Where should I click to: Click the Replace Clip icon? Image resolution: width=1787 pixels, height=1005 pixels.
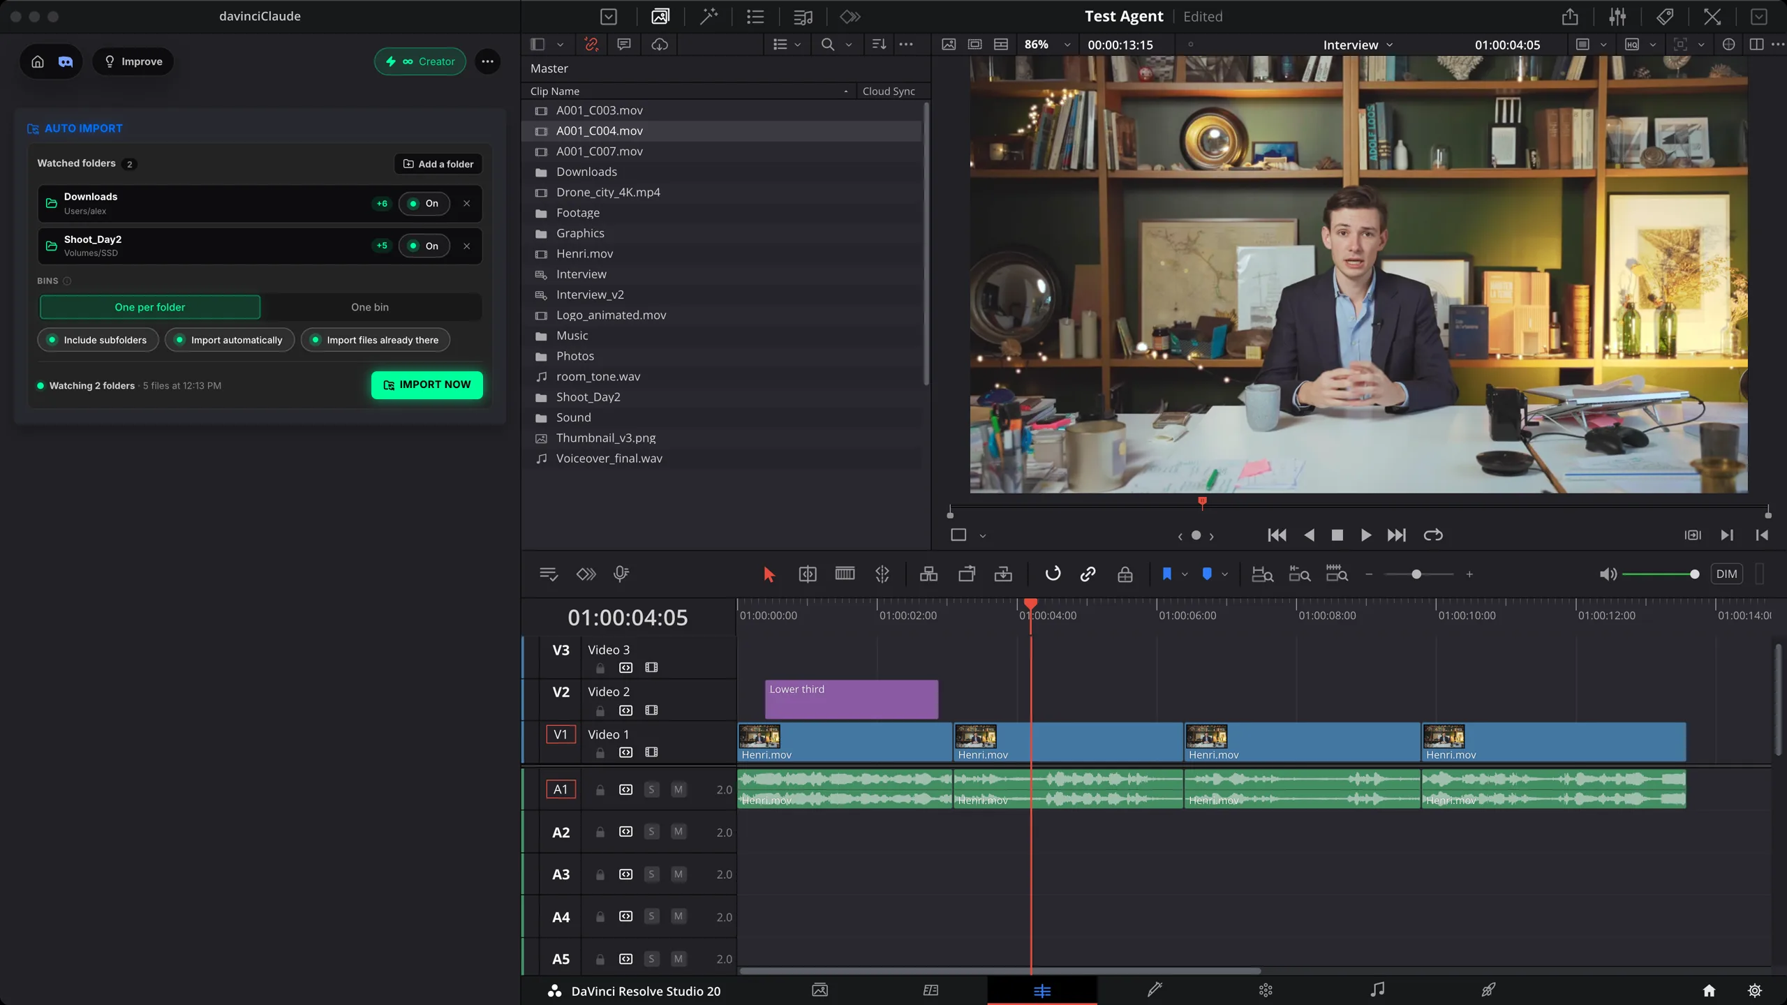(1003, 574)
